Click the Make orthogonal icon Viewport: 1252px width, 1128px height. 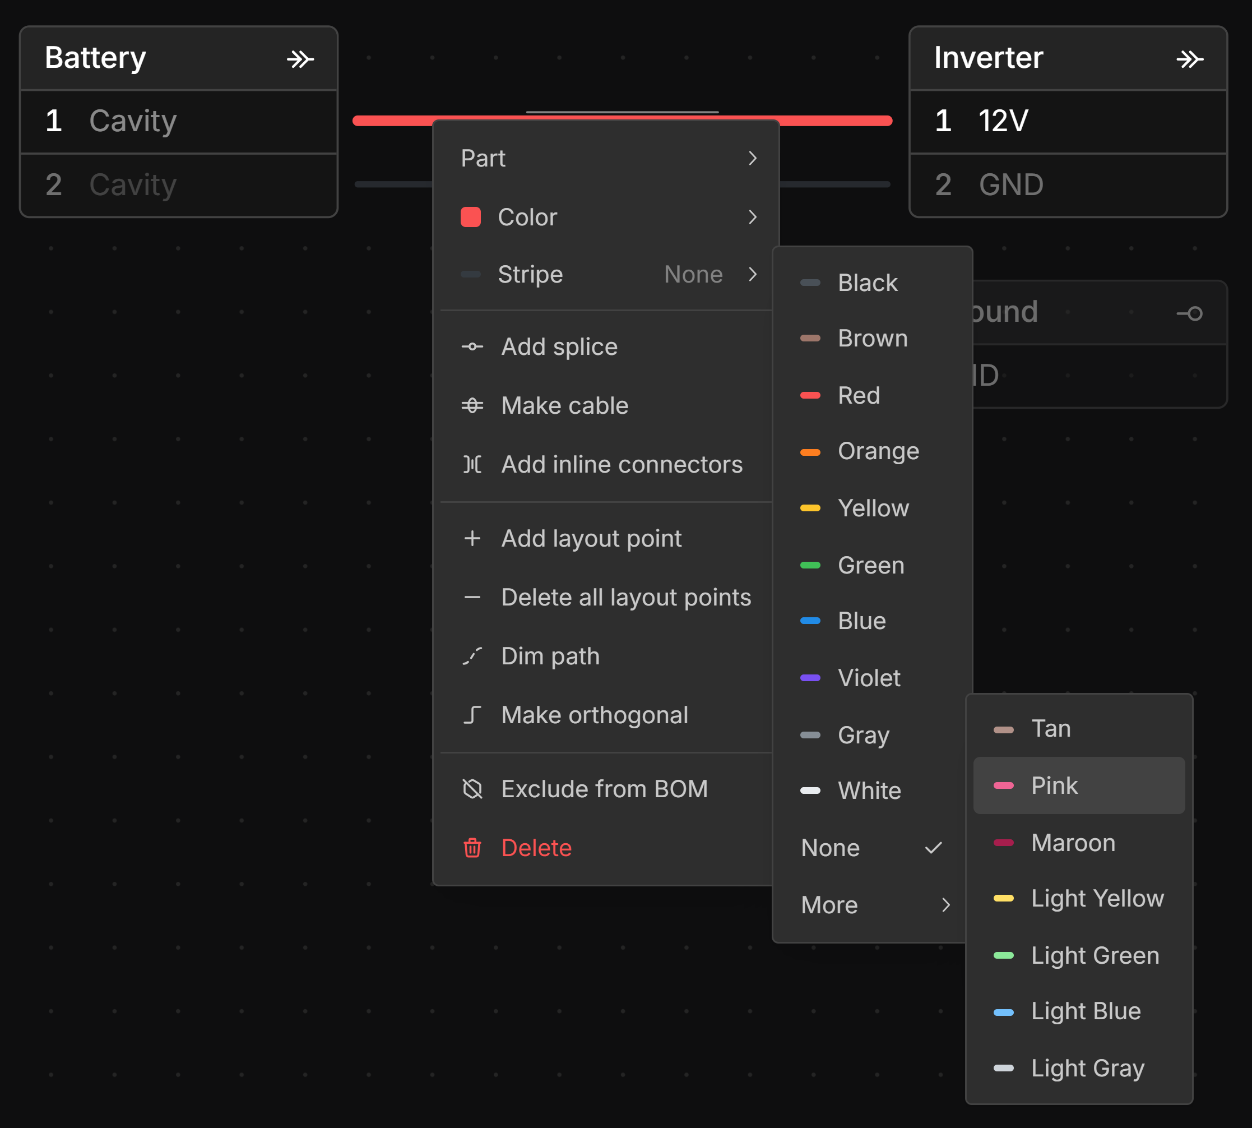(x=472, y=715)
